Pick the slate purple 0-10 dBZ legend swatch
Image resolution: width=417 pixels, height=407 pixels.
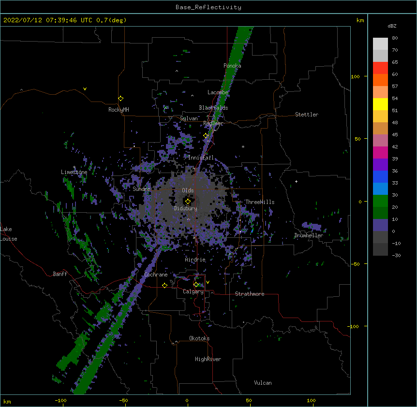tap(380, 225)
